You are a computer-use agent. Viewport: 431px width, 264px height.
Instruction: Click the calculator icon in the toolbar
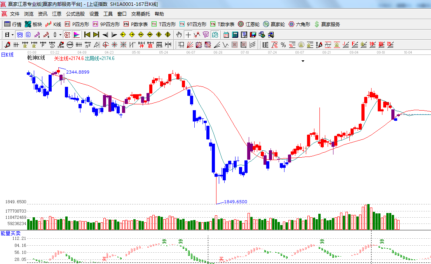pos(235,35)
